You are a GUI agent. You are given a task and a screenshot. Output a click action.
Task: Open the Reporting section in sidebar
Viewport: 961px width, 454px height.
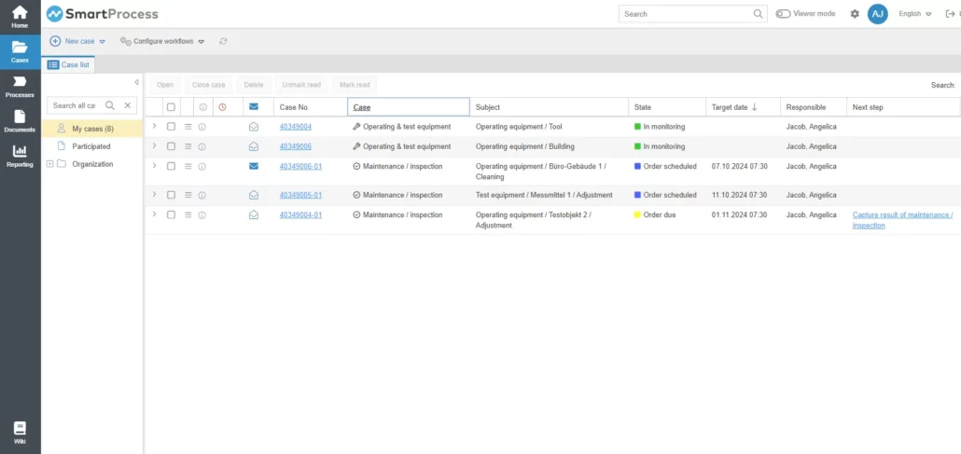click(20, 156)
